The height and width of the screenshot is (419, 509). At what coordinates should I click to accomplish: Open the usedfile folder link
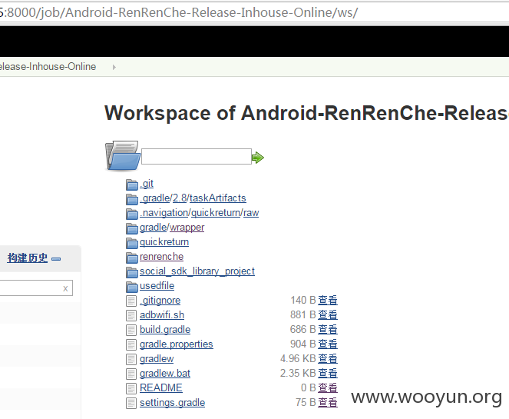coord(157,286)
